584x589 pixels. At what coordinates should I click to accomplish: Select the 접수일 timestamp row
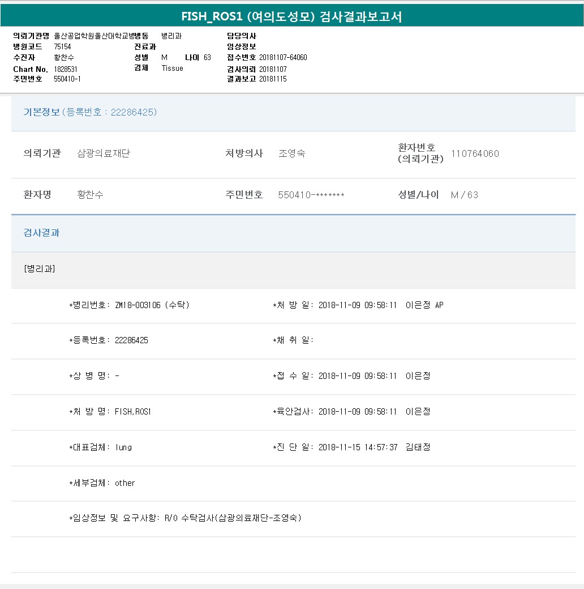(x=351, y=375)
